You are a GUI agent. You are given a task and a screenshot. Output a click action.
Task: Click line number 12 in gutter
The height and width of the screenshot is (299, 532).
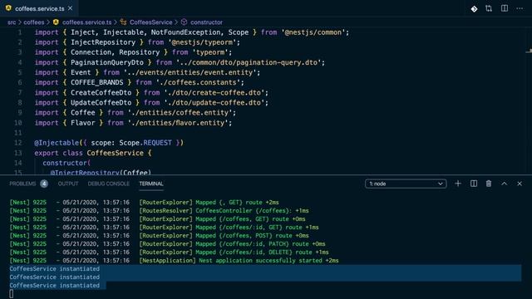point(18,143)
